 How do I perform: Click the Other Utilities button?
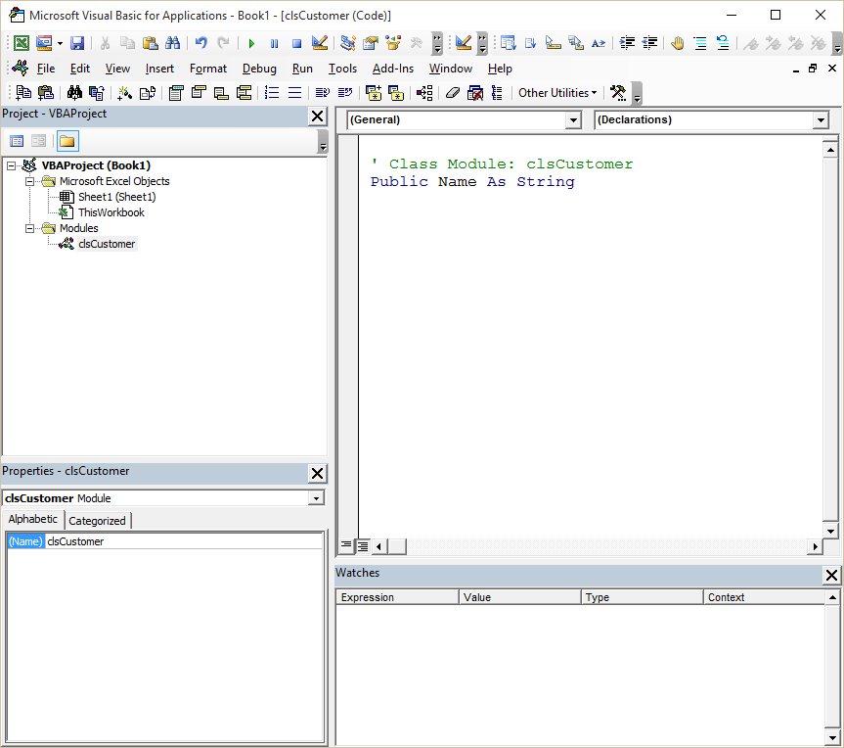[555, 92]
